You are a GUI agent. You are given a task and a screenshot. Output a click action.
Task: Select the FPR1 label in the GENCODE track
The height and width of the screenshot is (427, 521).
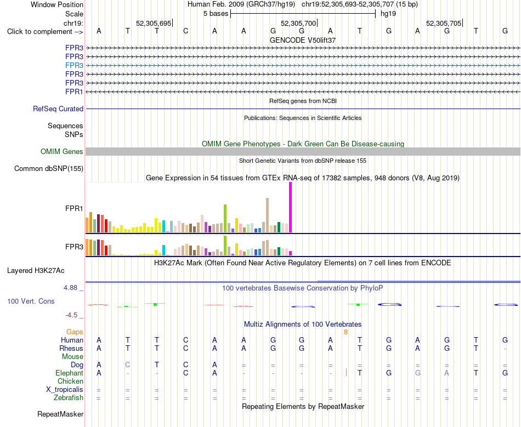[74, 92]
